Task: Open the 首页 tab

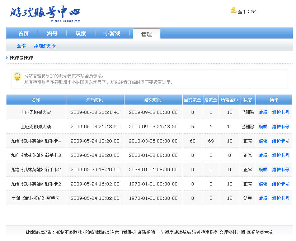Action: [23, 34]
